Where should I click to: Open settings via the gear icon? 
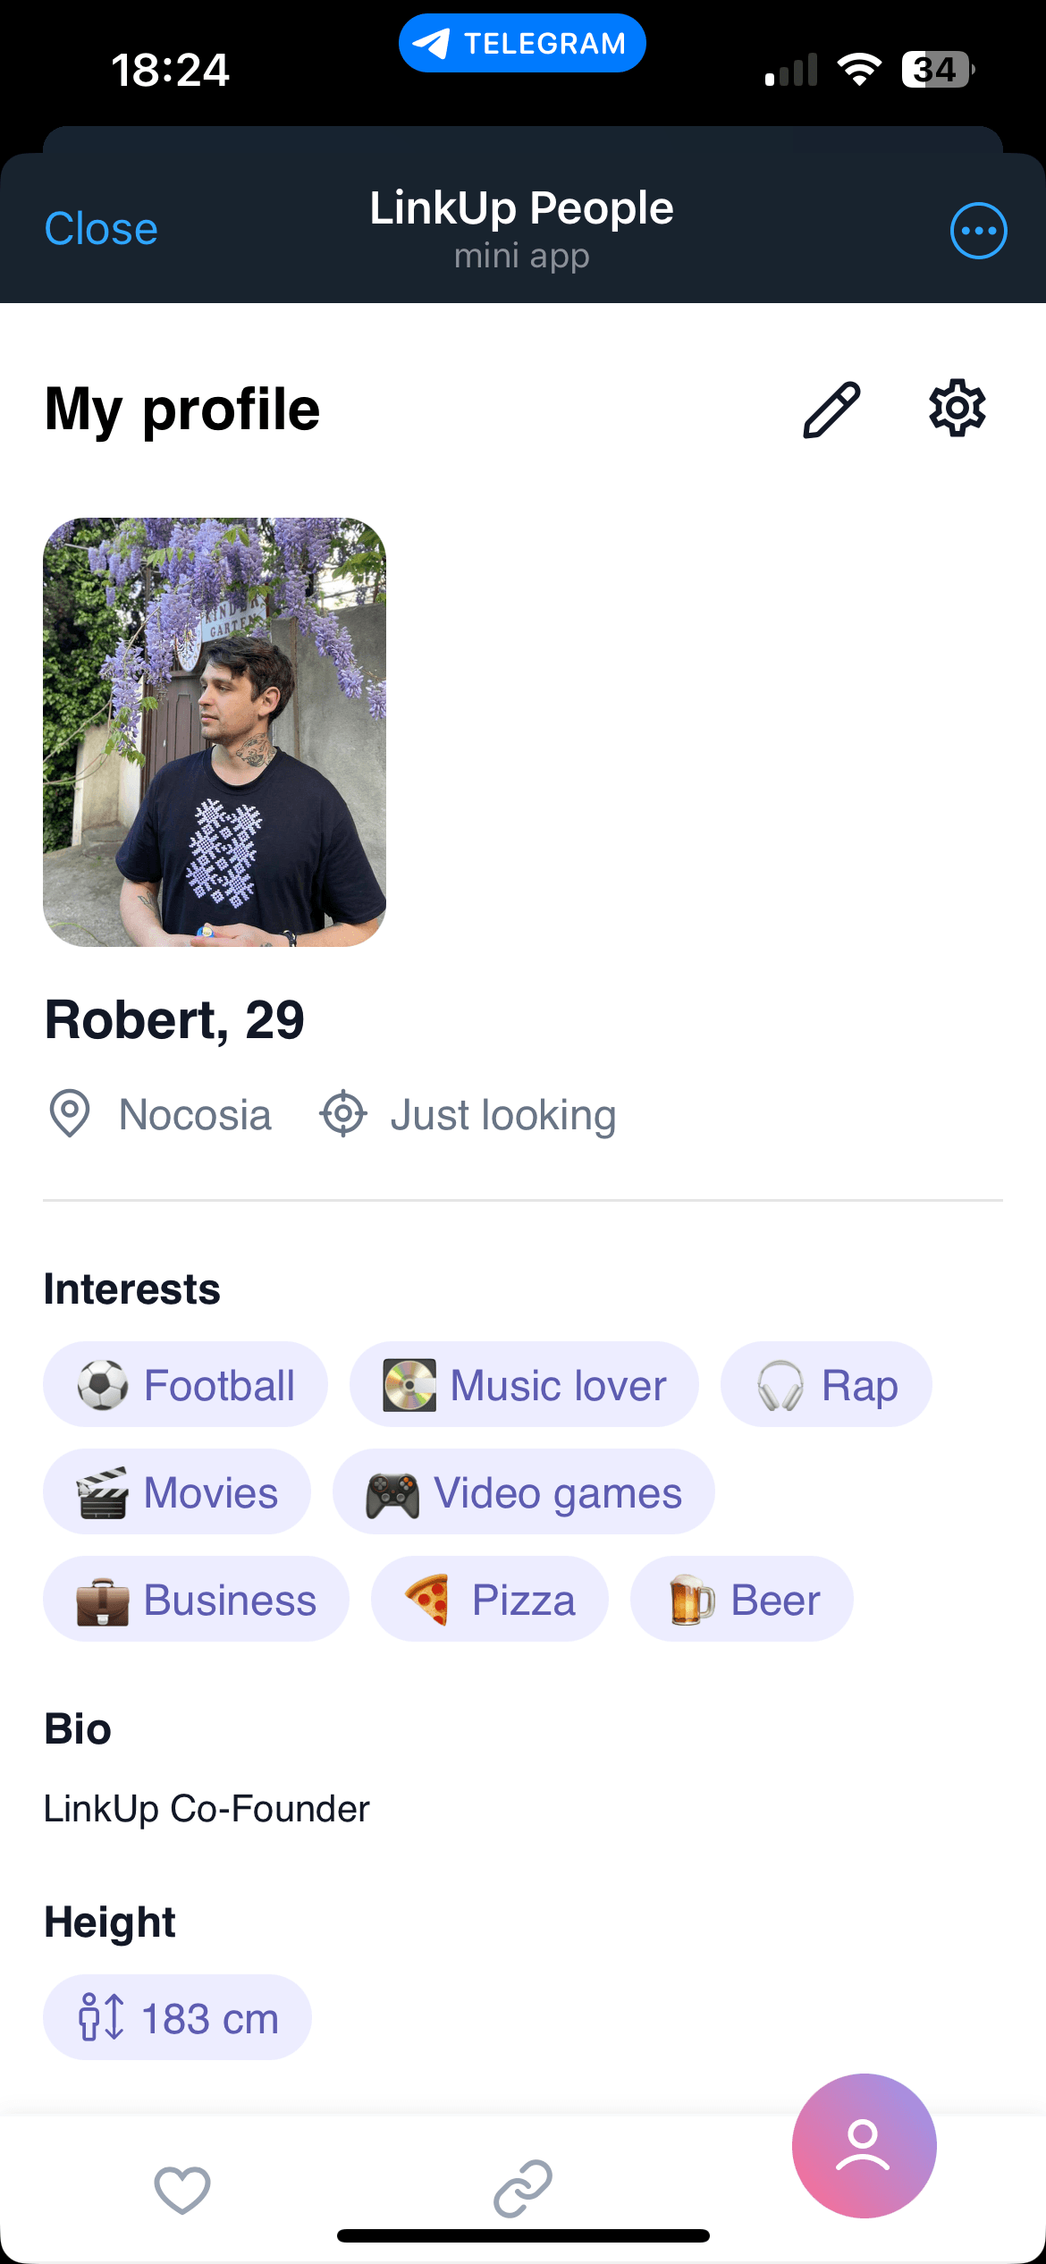point(957,409)
